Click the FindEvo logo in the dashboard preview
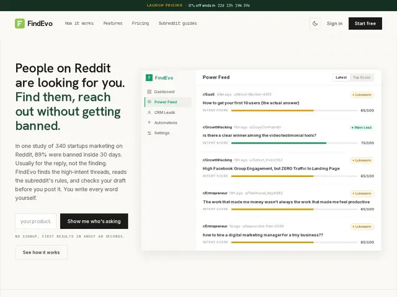Image resolution: width=397 pixels, height=297 pixels. [159, 78]
